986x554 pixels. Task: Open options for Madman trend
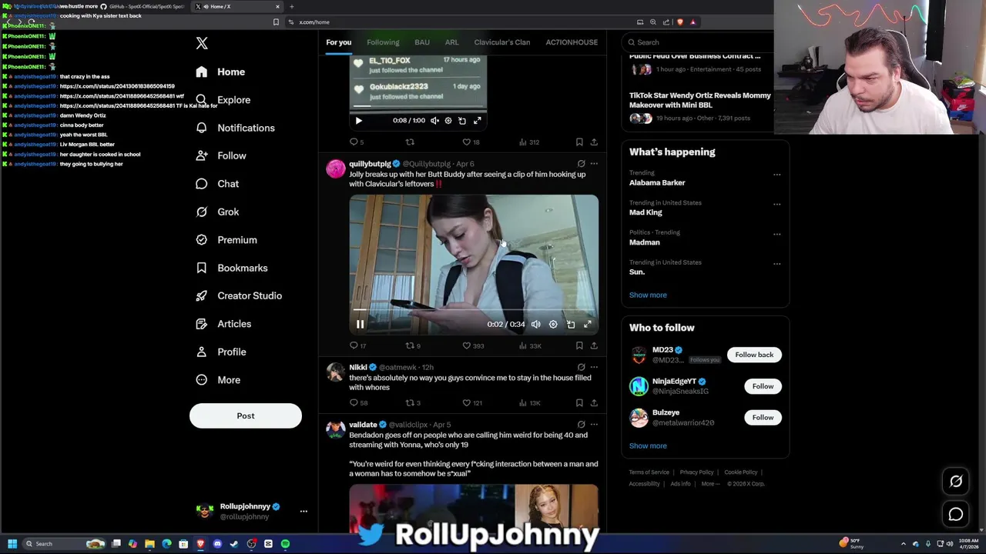click(776, 233)
